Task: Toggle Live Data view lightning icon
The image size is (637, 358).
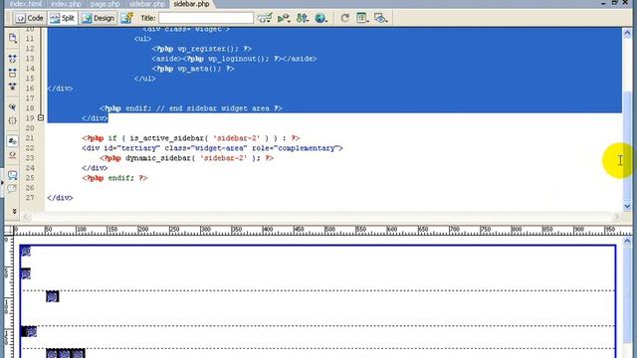Action: tap(127, 18)
